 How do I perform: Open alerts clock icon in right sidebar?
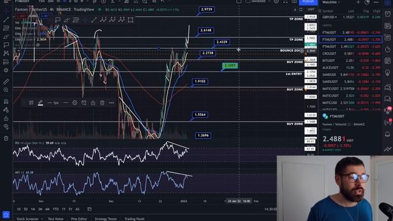387,14
